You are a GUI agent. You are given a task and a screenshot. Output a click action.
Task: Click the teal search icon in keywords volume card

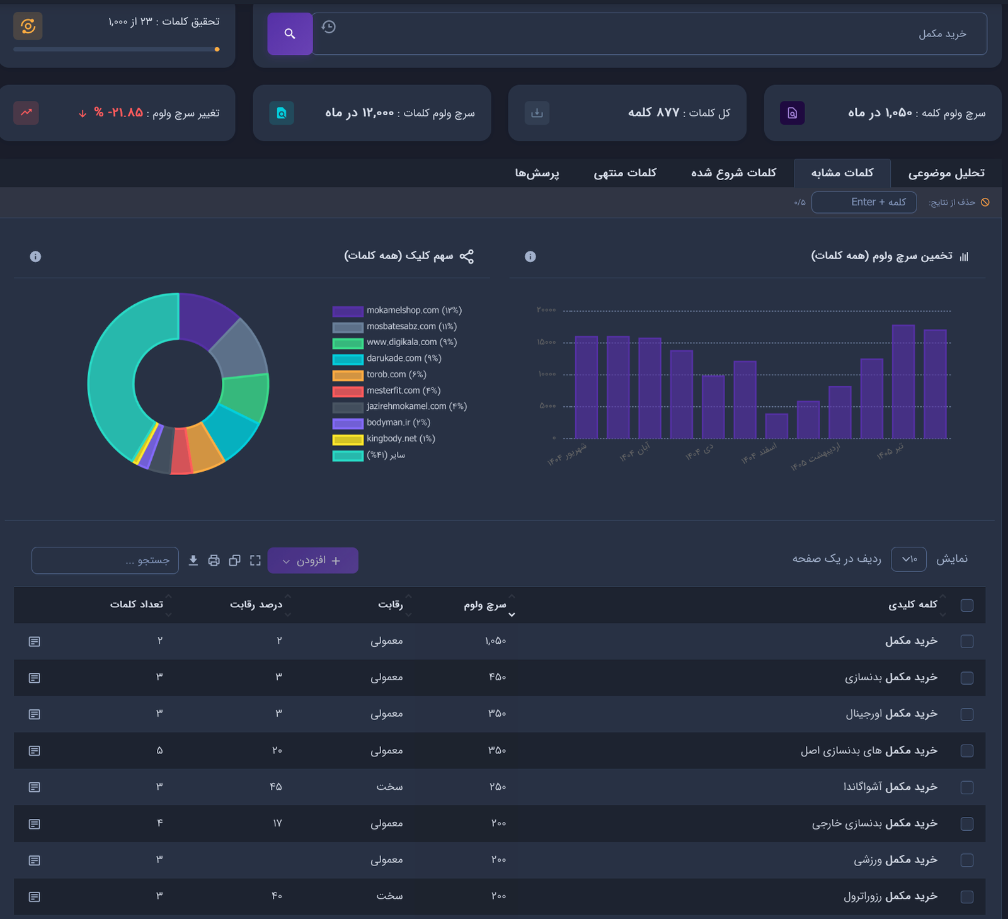coord(282,113)
